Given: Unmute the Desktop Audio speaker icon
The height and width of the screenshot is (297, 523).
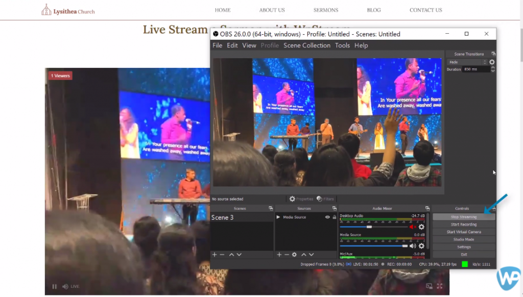Looking at the screenshot, I should pyautogui.click(x=412, y=227).
